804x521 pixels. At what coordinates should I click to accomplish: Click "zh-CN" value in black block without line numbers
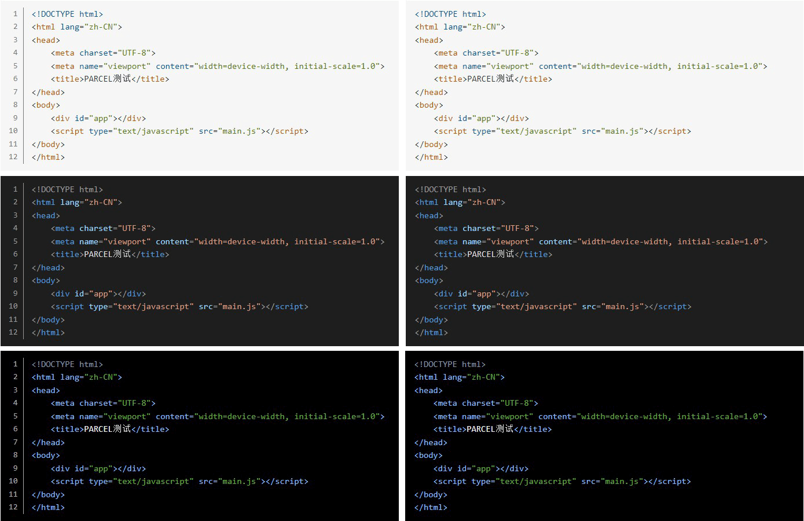(x=483, y=377)
